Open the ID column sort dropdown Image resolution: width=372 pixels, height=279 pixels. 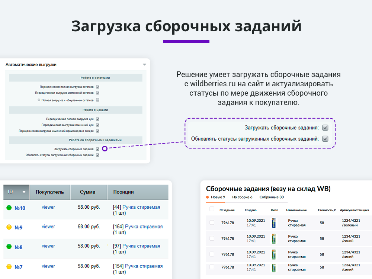[x=24, y=192]
